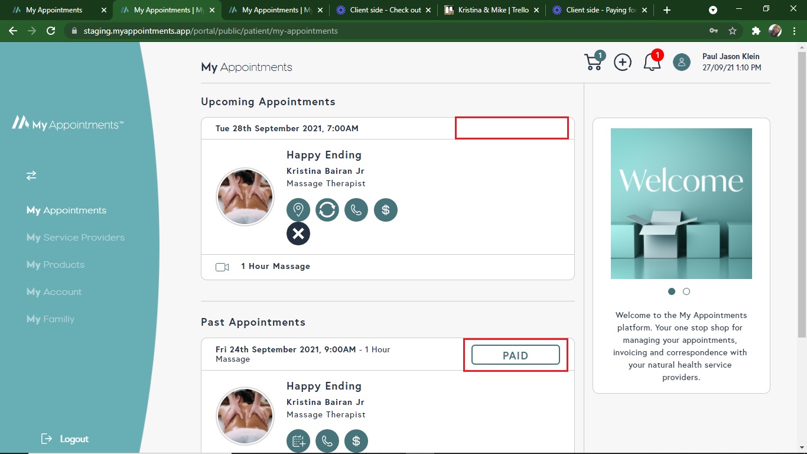This screenshot has height=454, width=807.
Task: Click the add new appointment plus icon
Action: point(623,62)
